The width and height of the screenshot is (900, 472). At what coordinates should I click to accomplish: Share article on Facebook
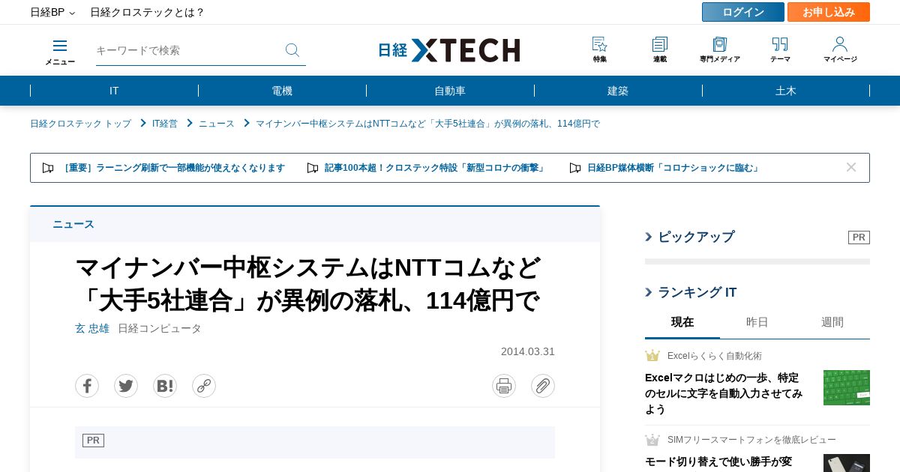pyautogui.click(x=87, y=386)
